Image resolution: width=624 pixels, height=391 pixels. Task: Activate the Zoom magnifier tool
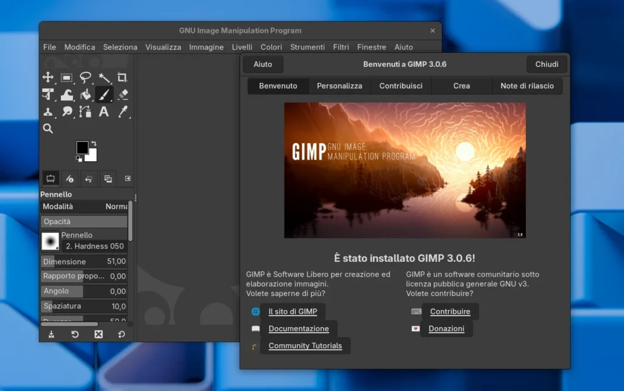pyautogui.click(x=48, y=129)
